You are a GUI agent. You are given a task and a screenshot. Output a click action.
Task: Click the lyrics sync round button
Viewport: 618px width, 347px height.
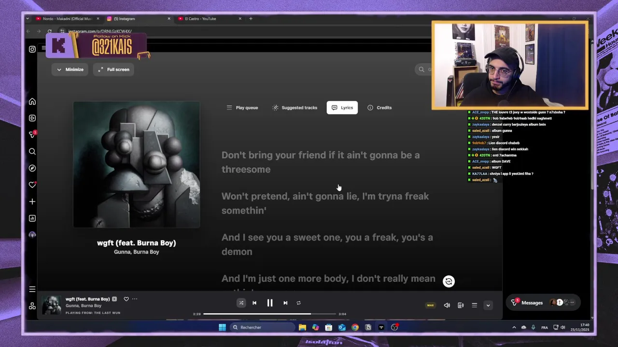point(449,281)
